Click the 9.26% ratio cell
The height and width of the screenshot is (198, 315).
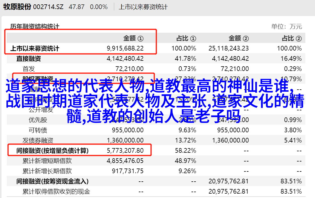187,171
